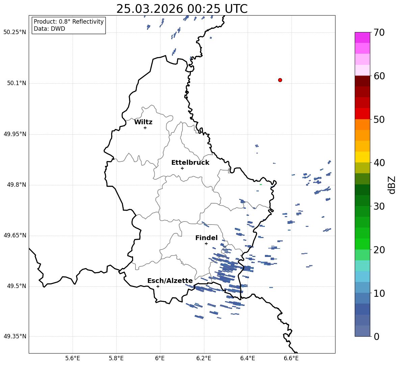
Task: Click the dark red colorbar segment below 60
Action: [x=362, y=81]
